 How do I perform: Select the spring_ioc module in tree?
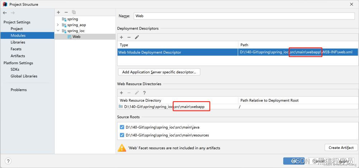pyautogui.click(x=76, y=31)
